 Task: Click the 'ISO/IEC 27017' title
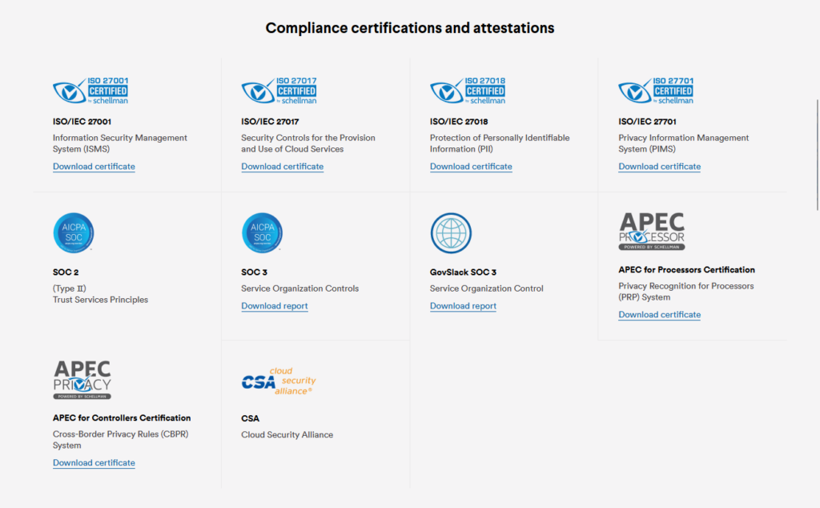click(x=270, y=121)
